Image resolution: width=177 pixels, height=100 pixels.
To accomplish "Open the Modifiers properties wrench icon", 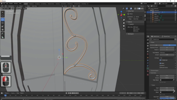I will (148, 60).
